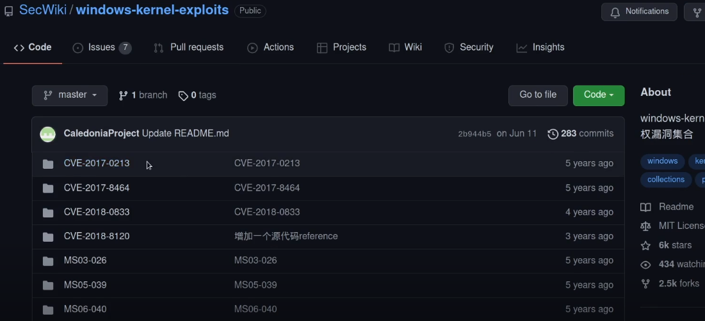This screenshot has width=705, height=321.
Task: Open the Security tab
Action: click(469, 47)
